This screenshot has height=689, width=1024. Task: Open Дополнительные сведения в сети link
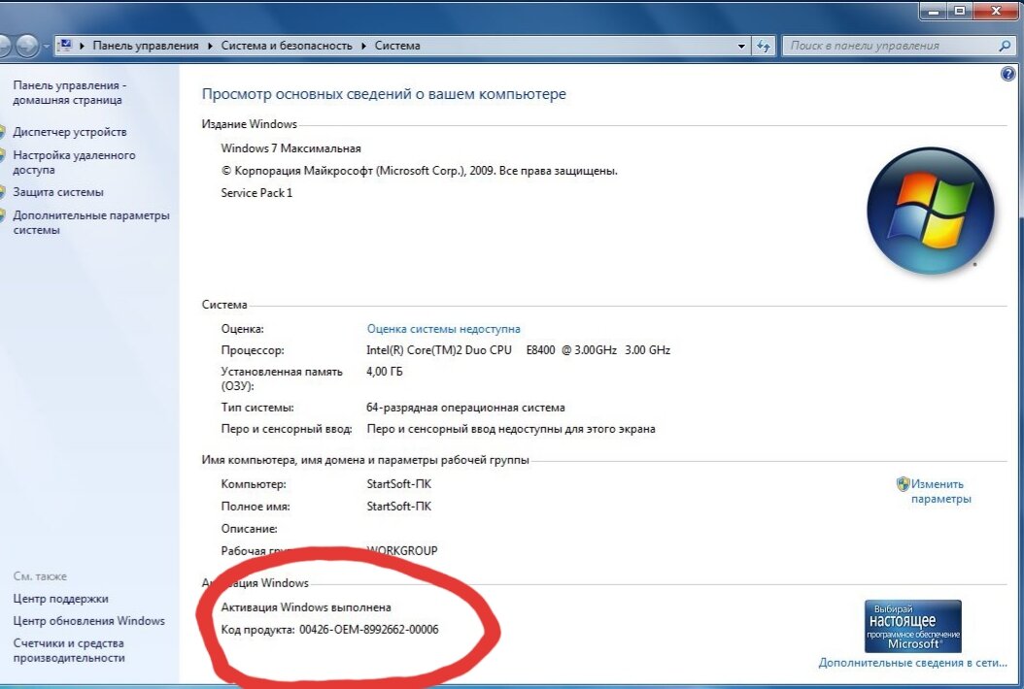point(912,662)
